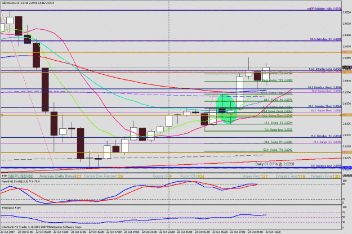Click the GBPUSD H1 chart title text

pyautogui.click(x=28, y=3)
